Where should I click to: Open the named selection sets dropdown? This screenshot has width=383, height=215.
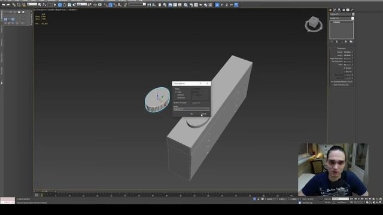tap(138, 4)
